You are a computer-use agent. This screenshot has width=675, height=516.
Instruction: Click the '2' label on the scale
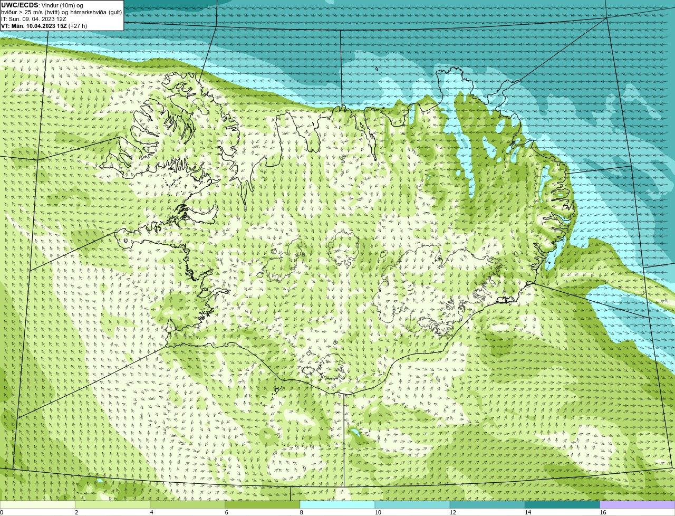point(76,512)
